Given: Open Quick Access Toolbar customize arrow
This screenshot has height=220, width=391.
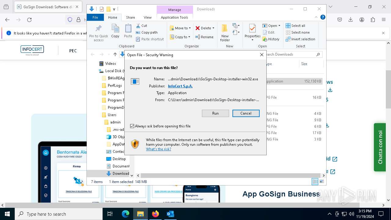Looking at the screenshot, I should tap(114, 9).
